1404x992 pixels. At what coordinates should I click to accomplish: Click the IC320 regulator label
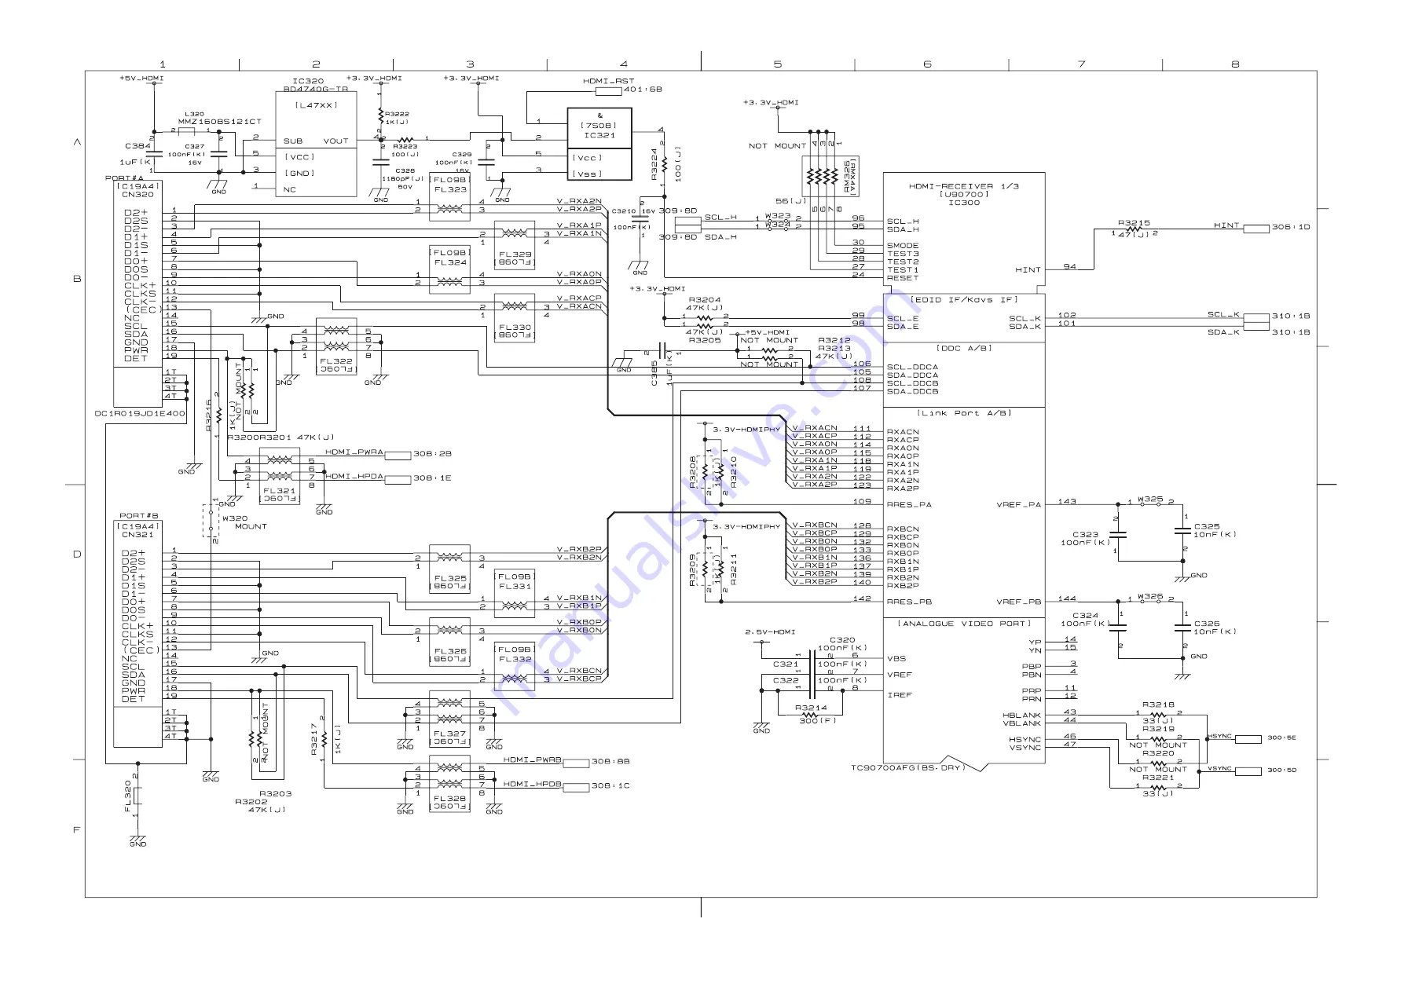(x=308, y=81)
